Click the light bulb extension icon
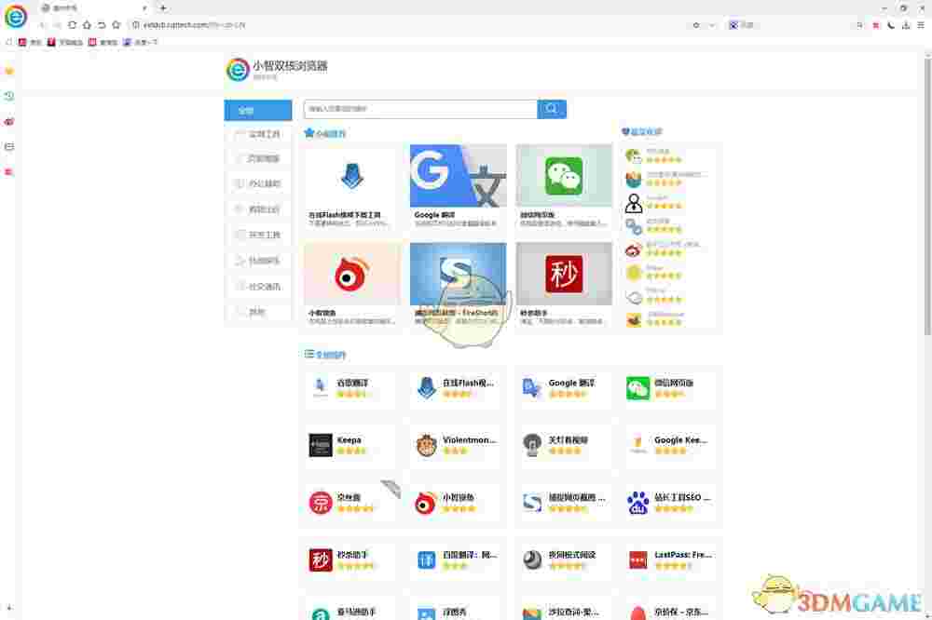 tap(532, 445)
